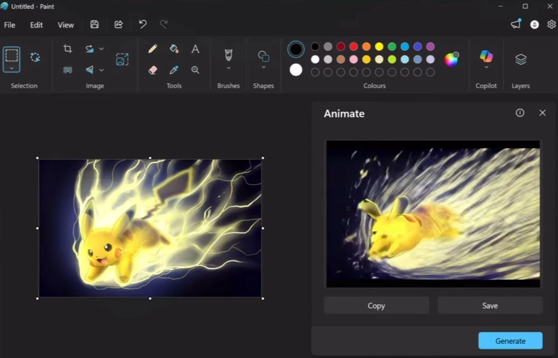Click the Save button in Animate panel

490,306
